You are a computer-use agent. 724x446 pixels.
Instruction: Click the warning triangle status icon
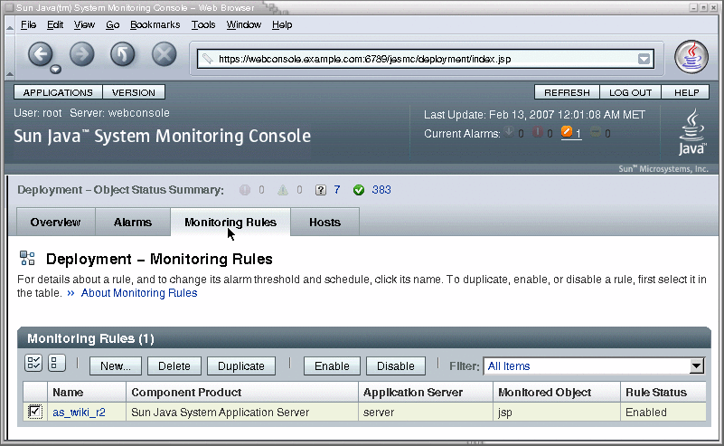[x=283, y=190]
